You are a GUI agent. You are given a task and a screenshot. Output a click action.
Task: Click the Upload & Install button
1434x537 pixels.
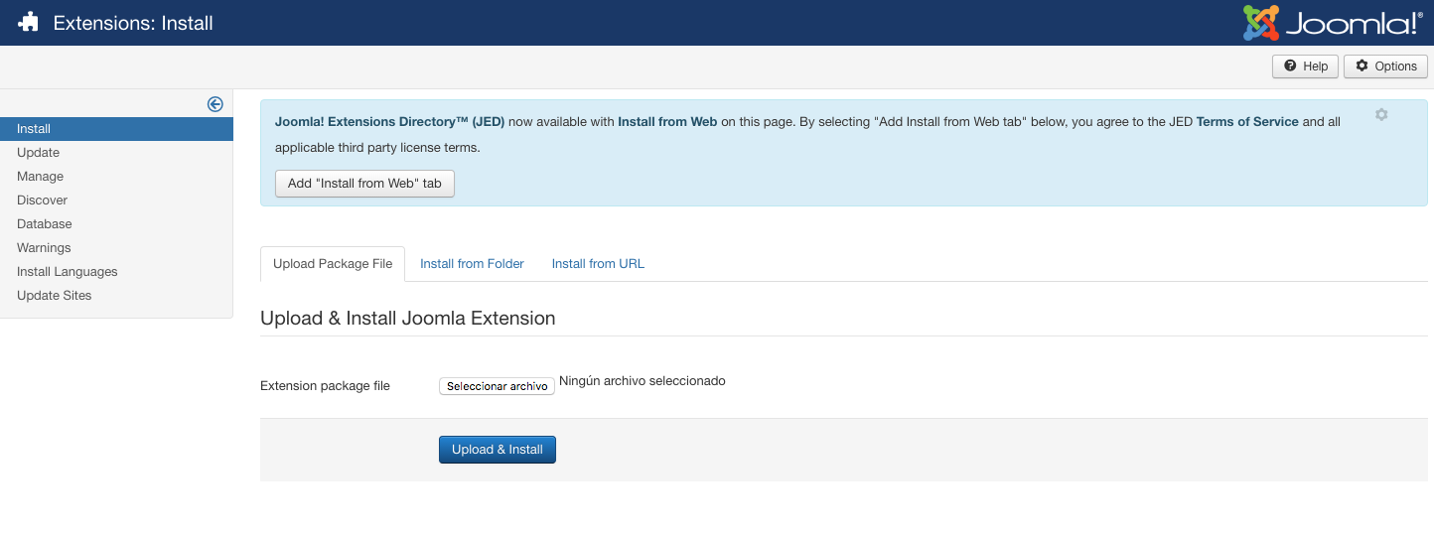click(498, 450)
